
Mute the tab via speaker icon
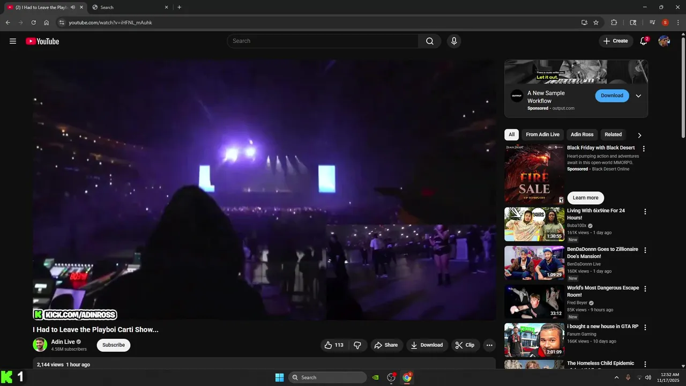[73, 8]
